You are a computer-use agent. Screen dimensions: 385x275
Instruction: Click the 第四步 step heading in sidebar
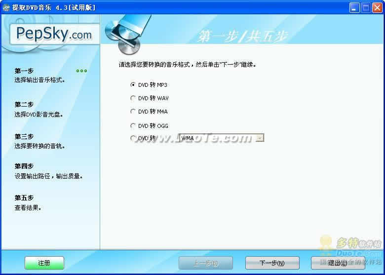[x=24, y=166]
